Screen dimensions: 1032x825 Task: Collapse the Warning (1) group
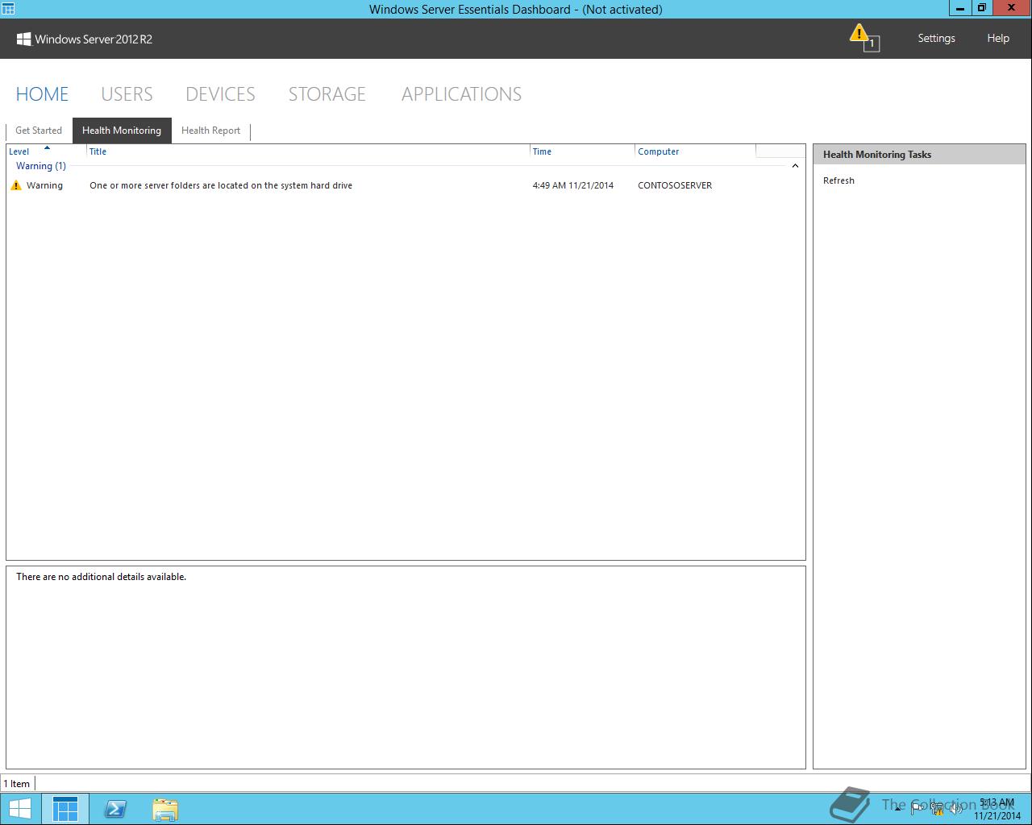[795, 166]
